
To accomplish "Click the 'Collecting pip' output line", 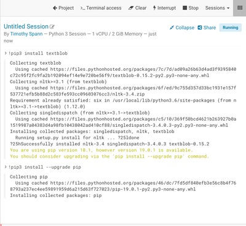I will click(29, 177).
